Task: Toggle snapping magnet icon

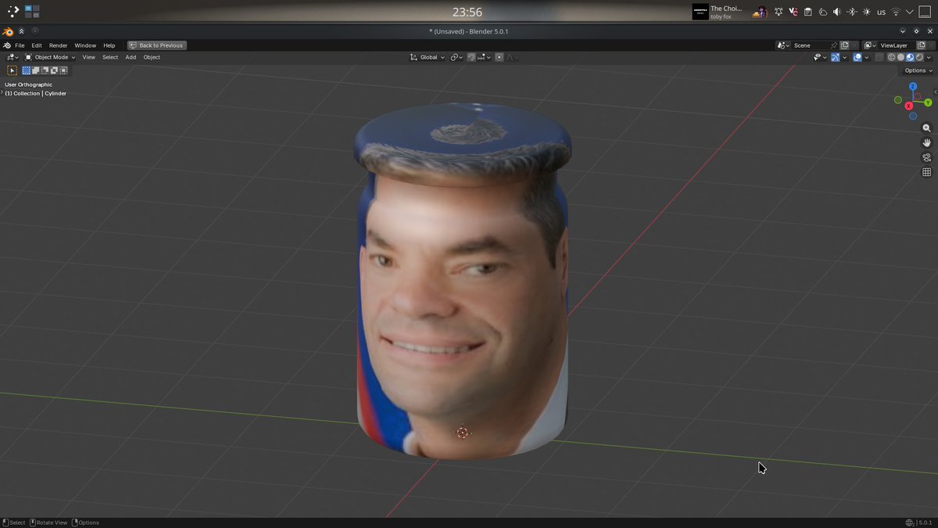Action: click(471, 57)
